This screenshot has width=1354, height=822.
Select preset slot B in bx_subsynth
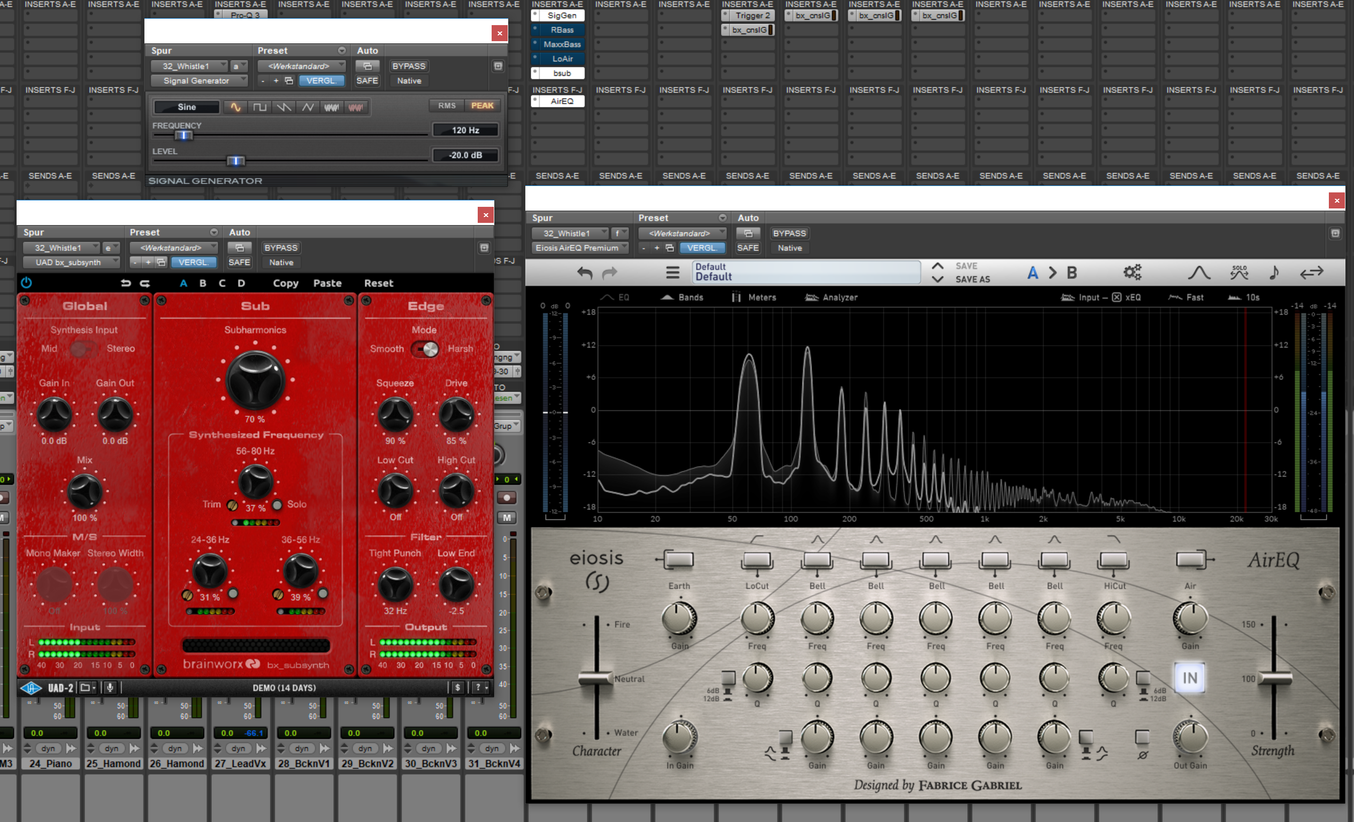(203, 283)
